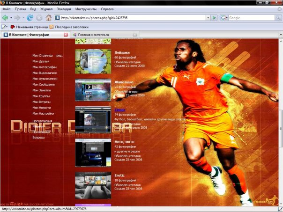Click the Firefox activity throbber icon
Screen dimensions: 283x212
(280, 9)
